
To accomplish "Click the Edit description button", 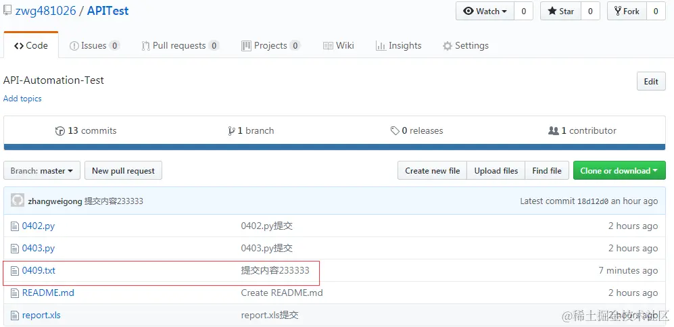I will [651, 82].
